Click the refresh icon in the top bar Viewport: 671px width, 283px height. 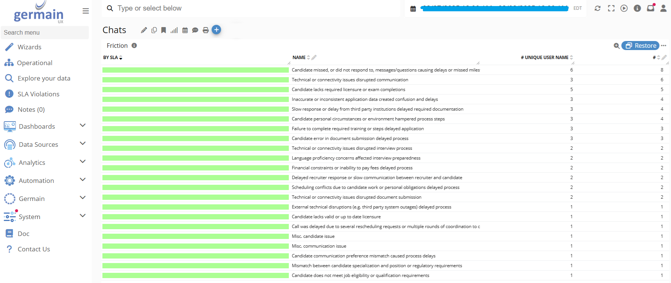597,8
